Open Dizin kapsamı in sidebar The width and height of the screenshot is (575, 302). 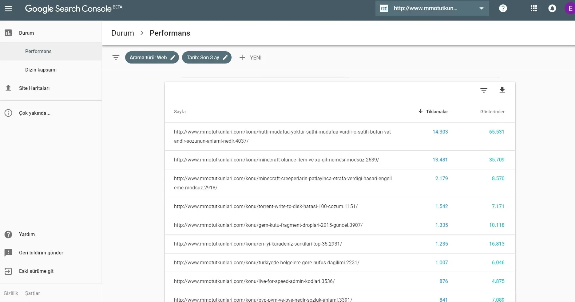click(x=41, y=70)
